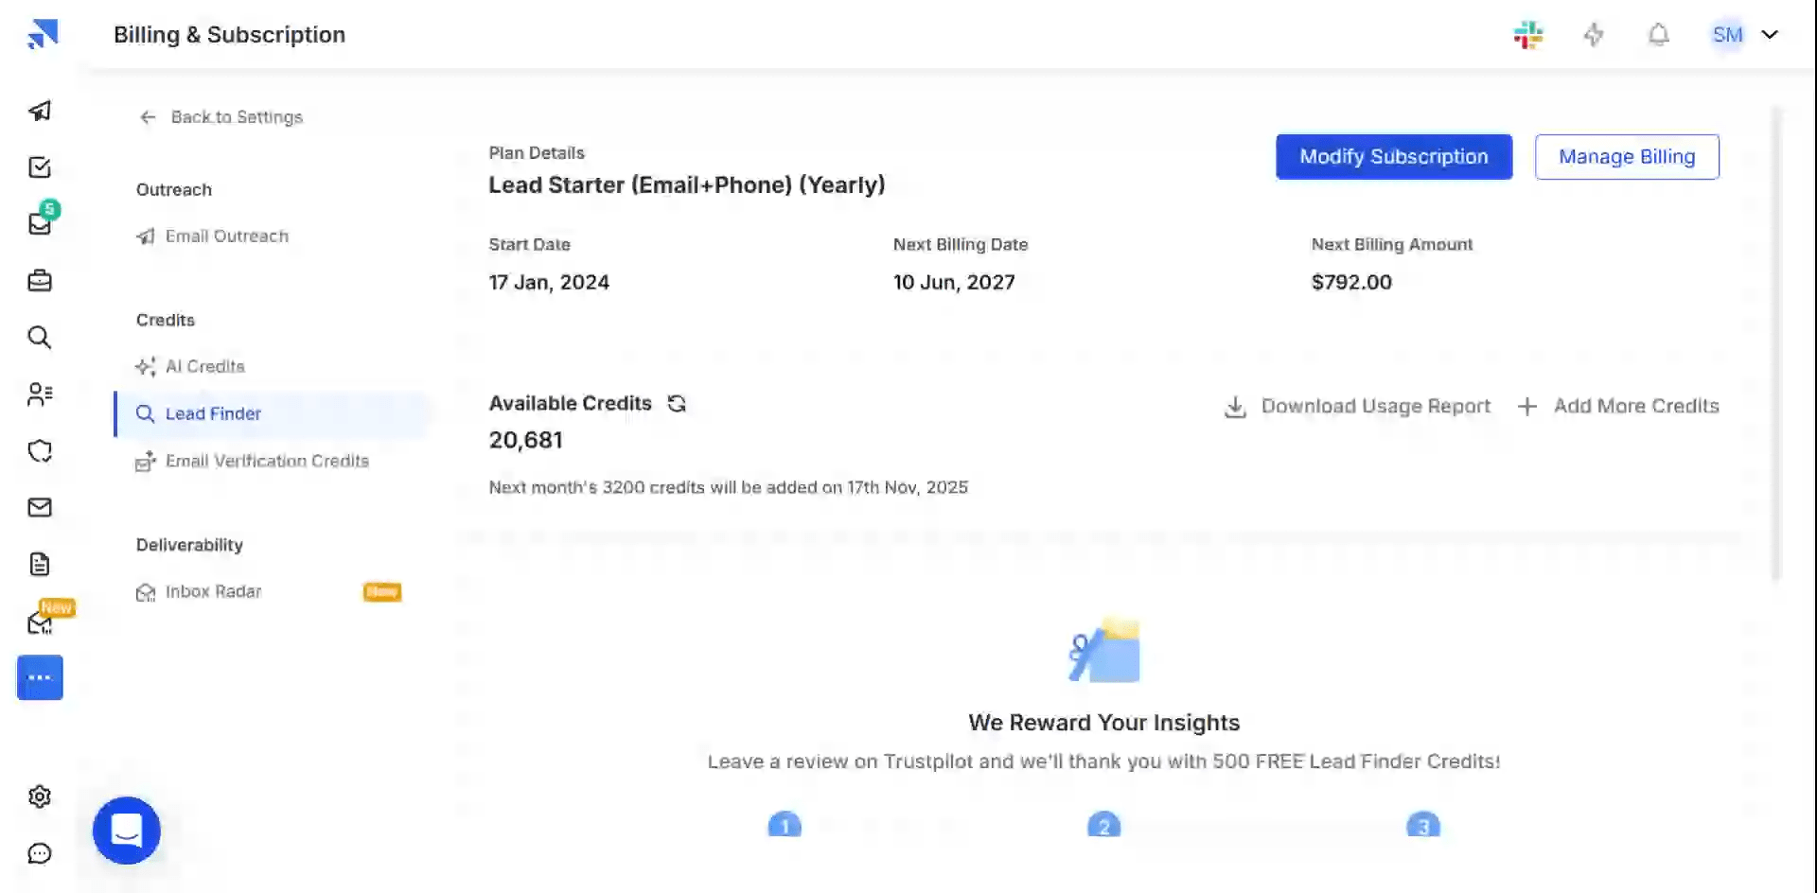
Task: Select the Lead Finder menu item
Action: (x=273, y=414)
